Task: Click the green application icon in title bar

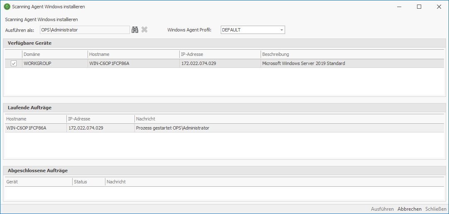Action: pos(7,7)
